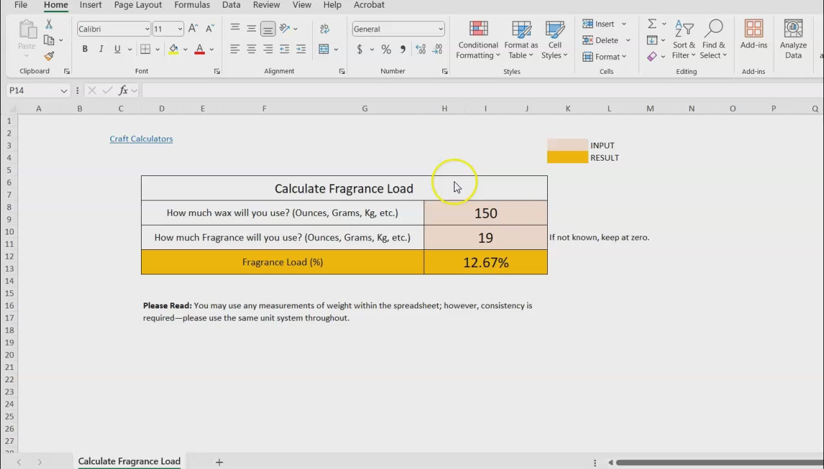Viewport: 824px width, 469px height.
Task: Add a new sheet with plus button
Action: [219, 462]
